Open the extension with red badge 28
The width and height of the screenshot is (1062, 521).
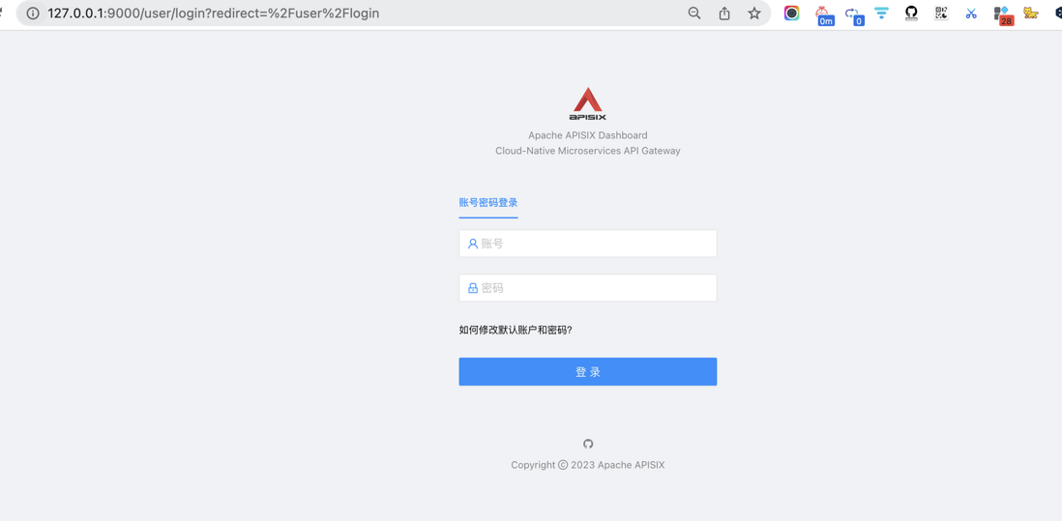coord(1002,15)
